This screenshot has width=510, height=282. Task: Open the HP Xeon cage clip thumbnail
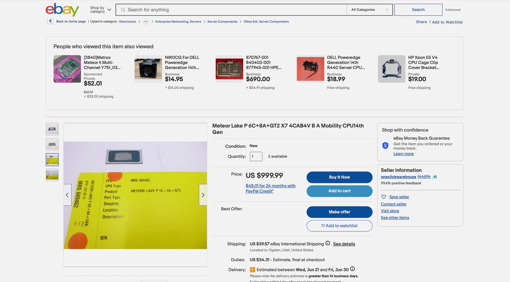[x=392, y=69]
